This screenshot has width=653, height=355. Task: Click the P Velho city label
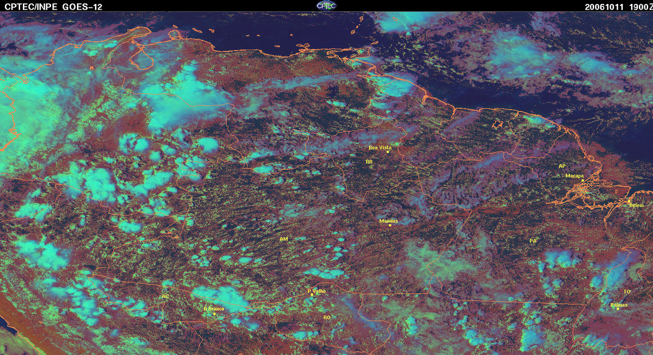317,291
